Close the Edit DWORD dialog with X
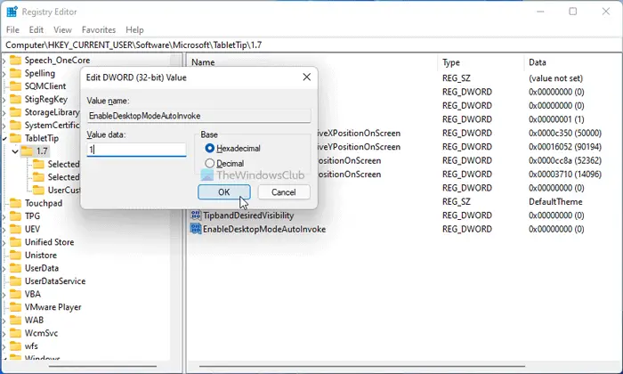 point(307,77)
